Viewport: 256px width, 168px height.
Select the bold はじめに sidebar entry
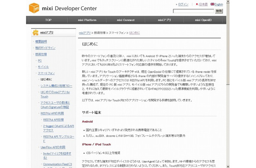(46, 79)
